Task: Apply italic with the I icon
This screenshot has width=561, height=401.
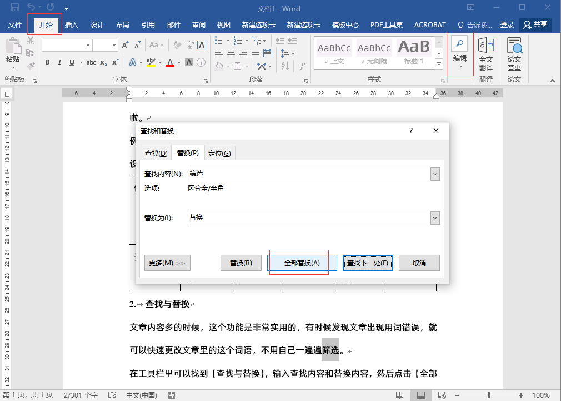Action: click(59, 62)
